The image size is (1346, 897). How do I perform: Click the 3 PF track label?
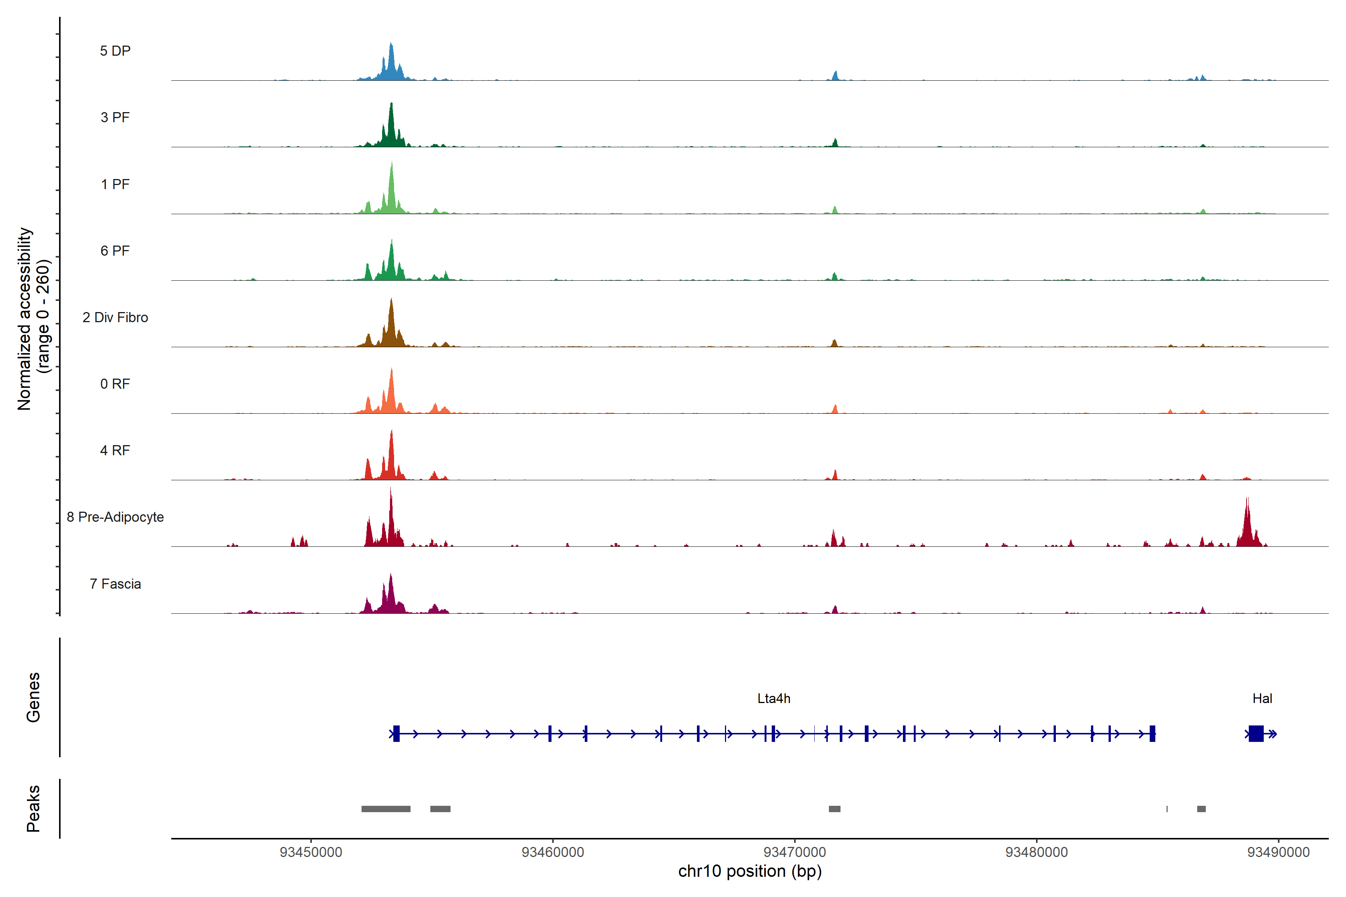click(115, 117)
